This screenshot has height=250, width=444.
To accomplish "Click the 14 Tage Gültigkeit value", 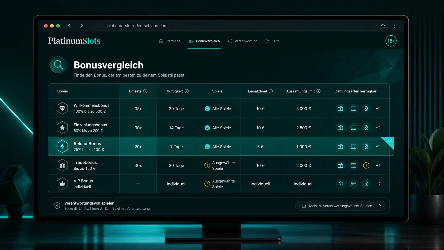I will coord(176,128).
